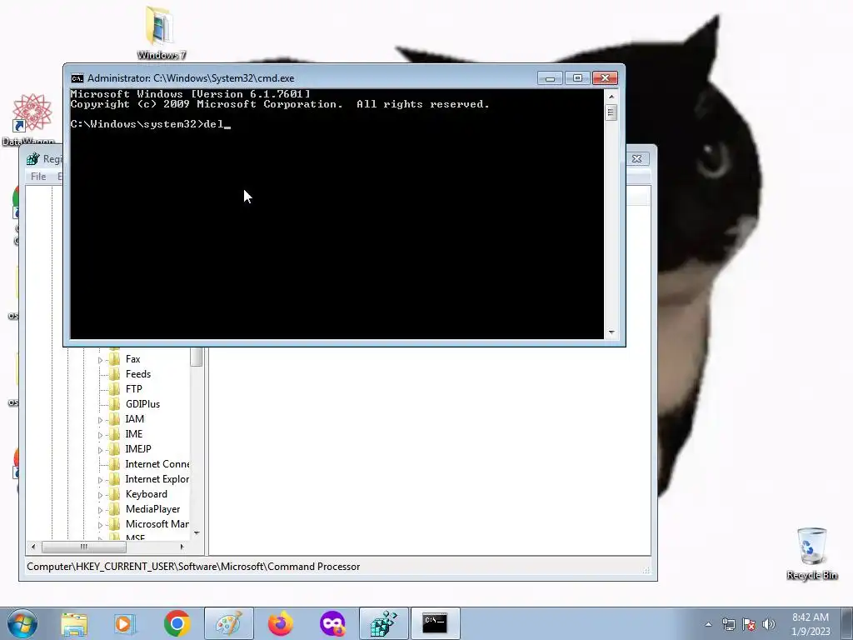Select the IMEJP registry key

click(138, 449)
